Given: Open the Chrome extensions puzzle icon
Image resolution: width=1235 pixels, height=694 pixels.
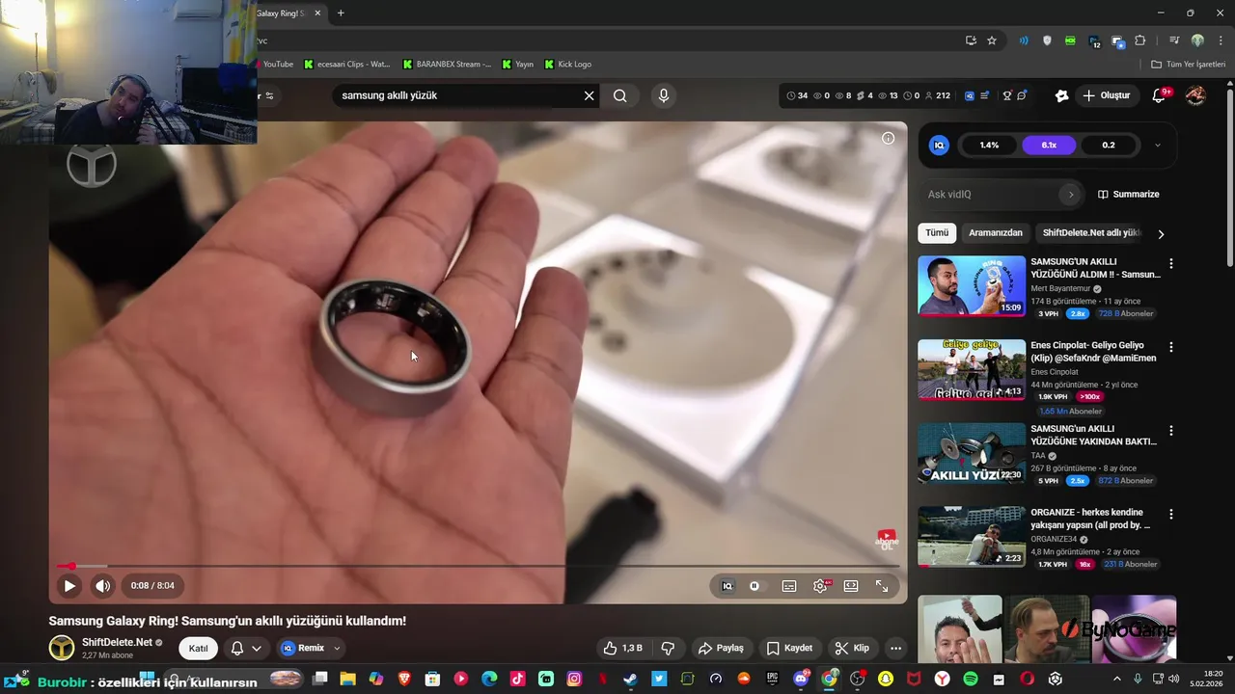Looking at the screenshot, I should point(1140,40).
